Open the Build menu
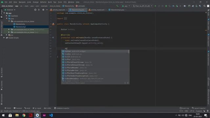The width and height of the screenshot is (210, 118). tap(50, 2)
